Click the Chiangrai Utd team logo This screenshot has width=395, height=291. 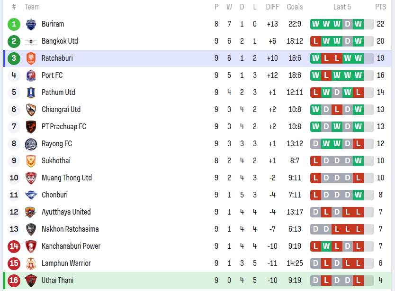click(x=31, y=110)
